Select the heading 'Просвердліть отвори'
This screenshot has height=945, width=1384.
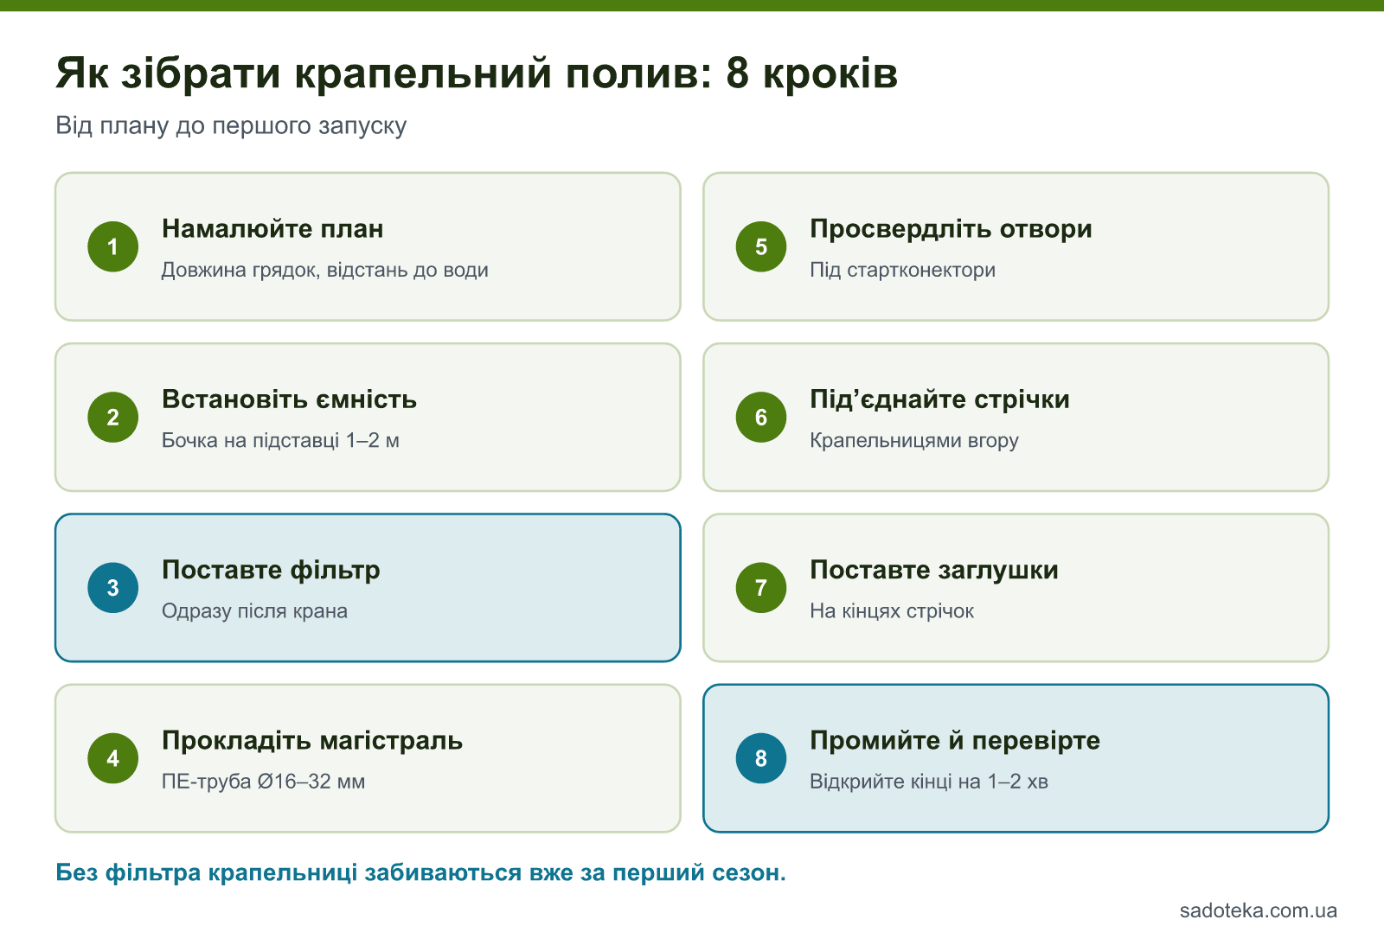click(x=951, y=229)
